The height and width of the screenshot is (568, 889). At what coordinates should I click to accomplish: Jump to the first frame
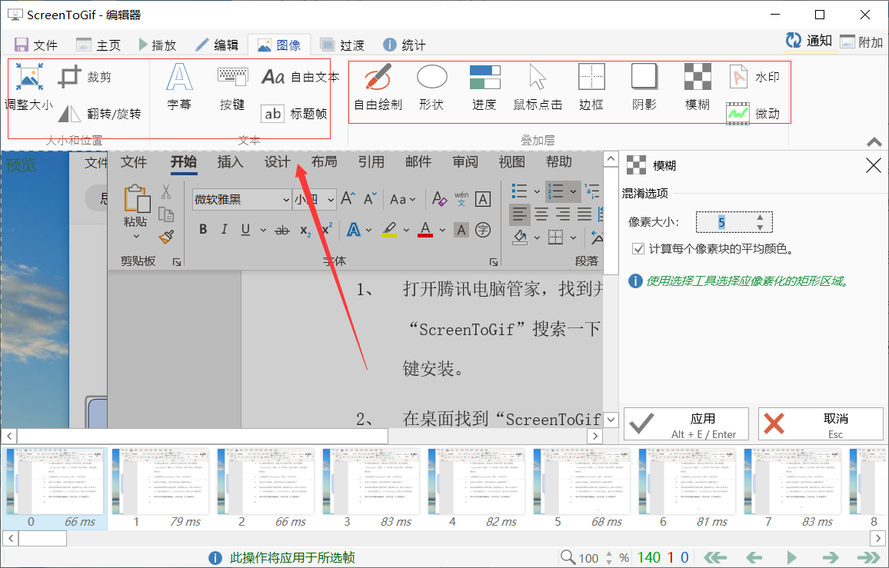715,557
